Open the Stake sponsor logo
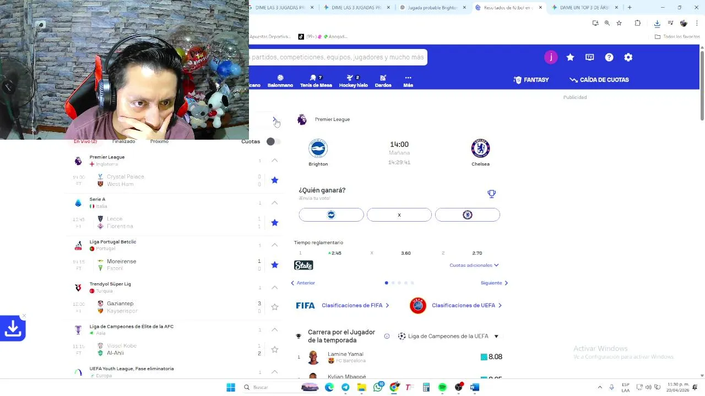 tap(303, 265)
